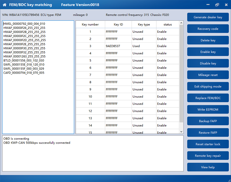The image size is (231, 182).
Task: Click the Mileage reset button
Action: (208, 75)
